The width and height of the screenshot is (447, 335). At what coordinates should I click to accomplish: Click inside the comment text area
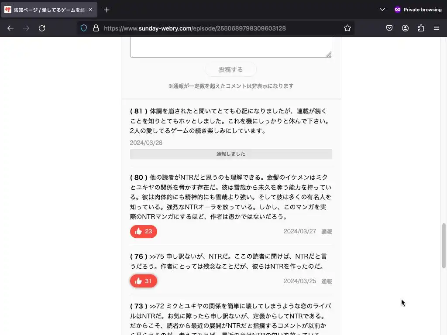[x=231, y=47]
